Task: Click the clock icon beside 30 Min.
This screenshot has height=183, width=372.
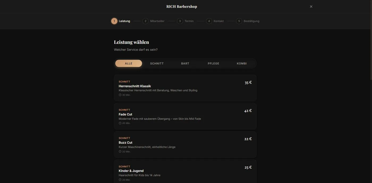Action: pyautogui.click(x=120, y=95)
